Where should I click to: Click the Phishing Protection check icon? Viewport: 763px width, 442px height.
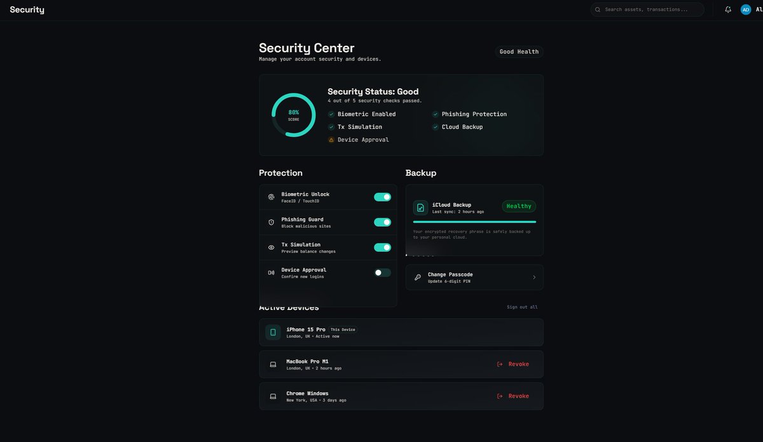[x=436, y=114]
